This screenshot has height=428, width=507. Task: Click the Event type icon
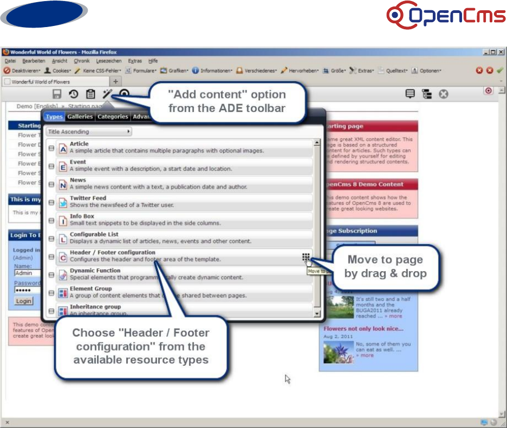click(x=63, y=167)
